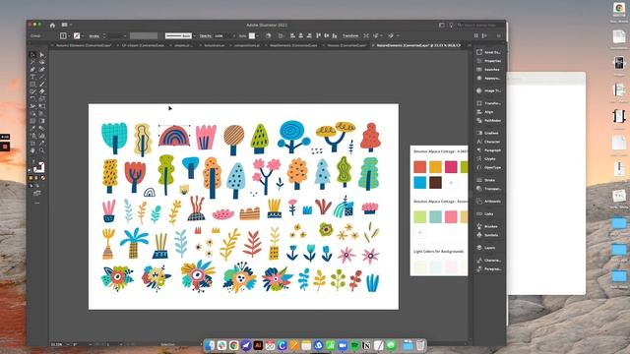Screen dimensions: 630x354
Task: Pick the red-orange swatch in color palette
Action: [420, 167]
